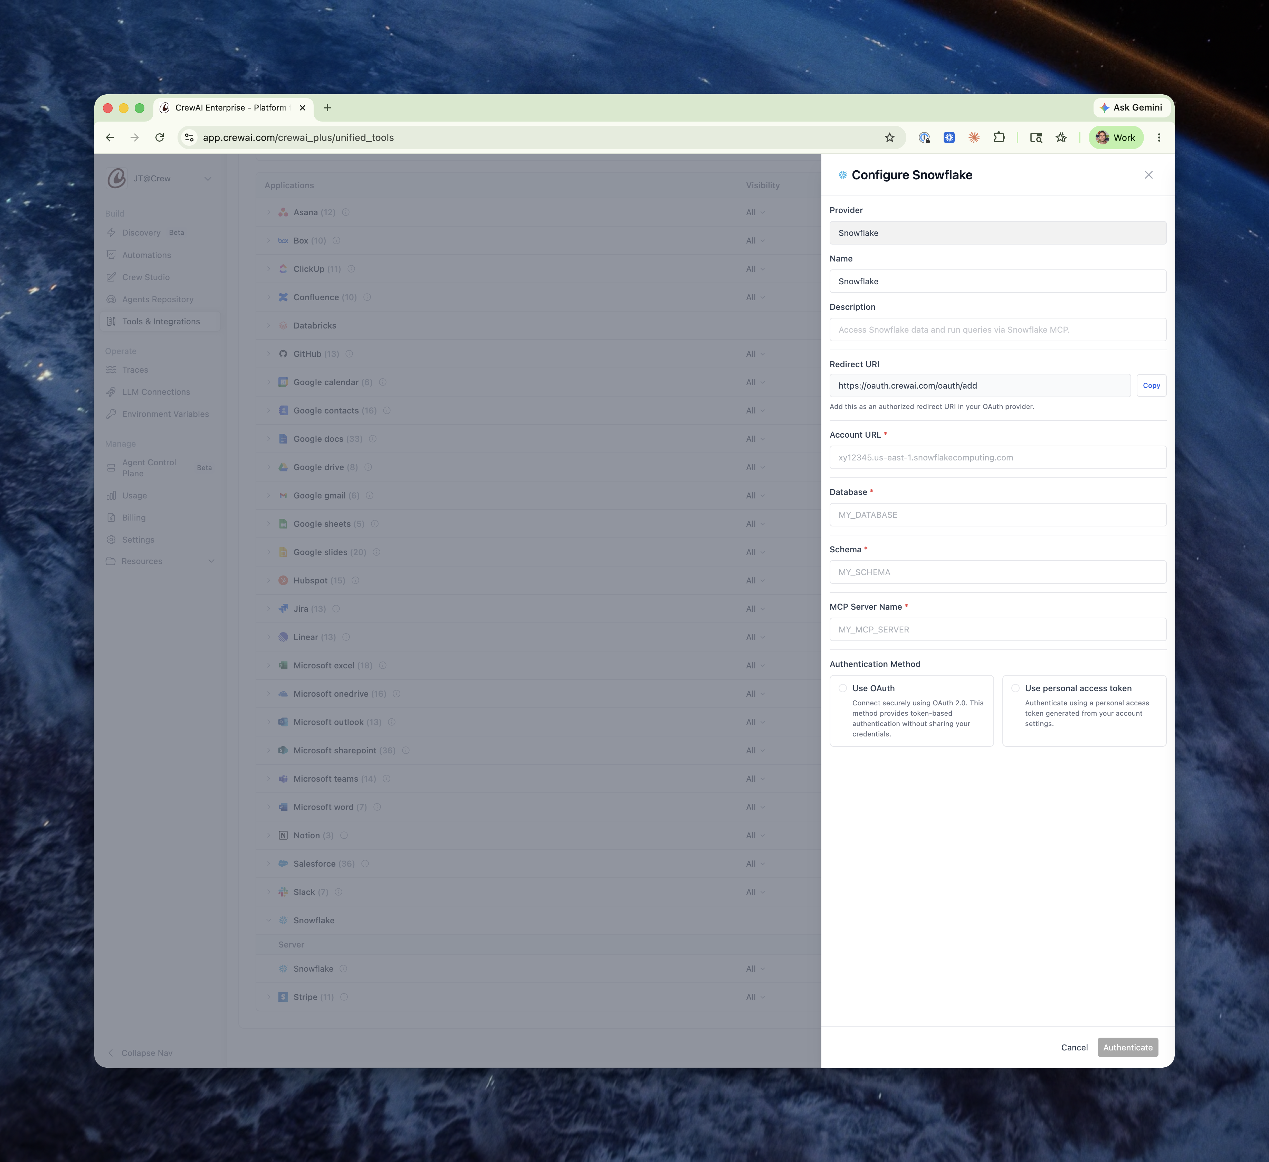Screen dimensions: 1269x1162
Task: Click the Jira row label
Action: tap(301, 609)
